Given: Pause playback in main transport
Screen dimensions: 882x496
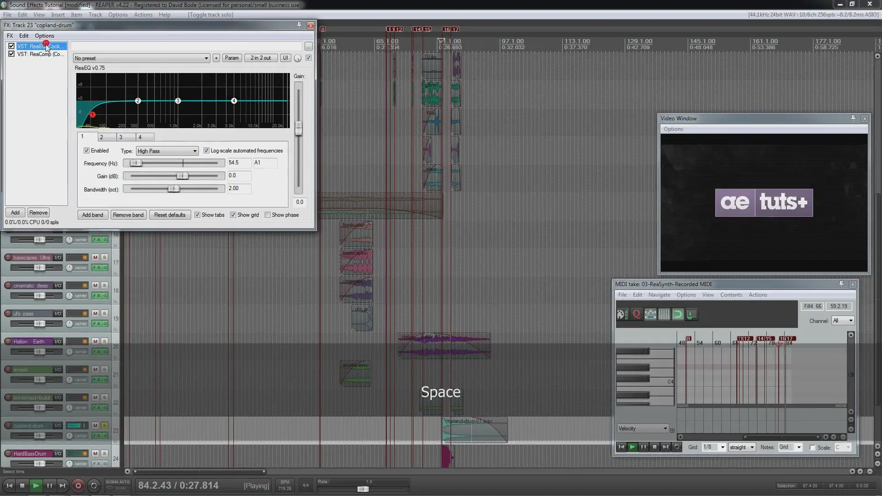Looking at the screenshot, I should 49,486.
